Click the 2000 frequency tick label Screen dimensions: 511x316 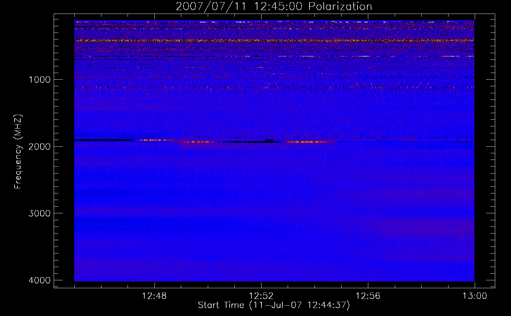point(39,147)
